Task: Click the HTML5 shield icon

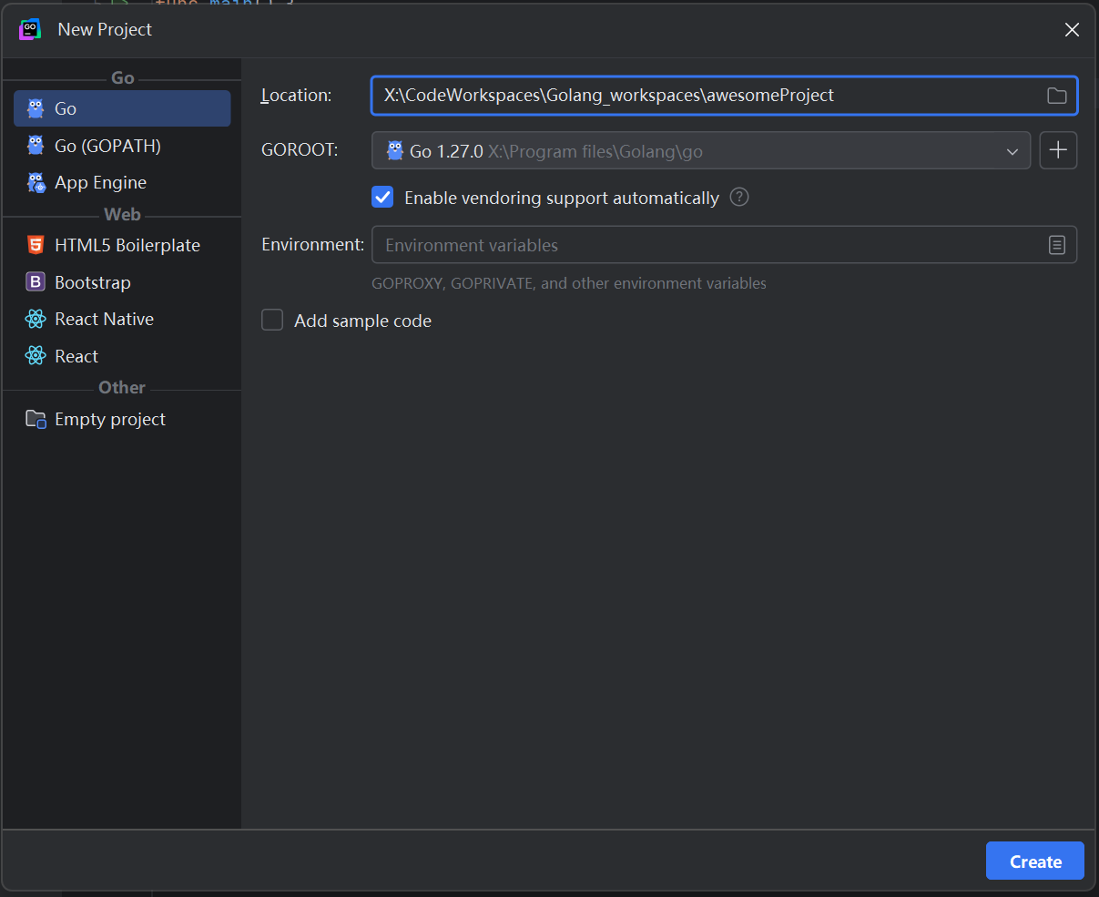Action: pos(36,245)
